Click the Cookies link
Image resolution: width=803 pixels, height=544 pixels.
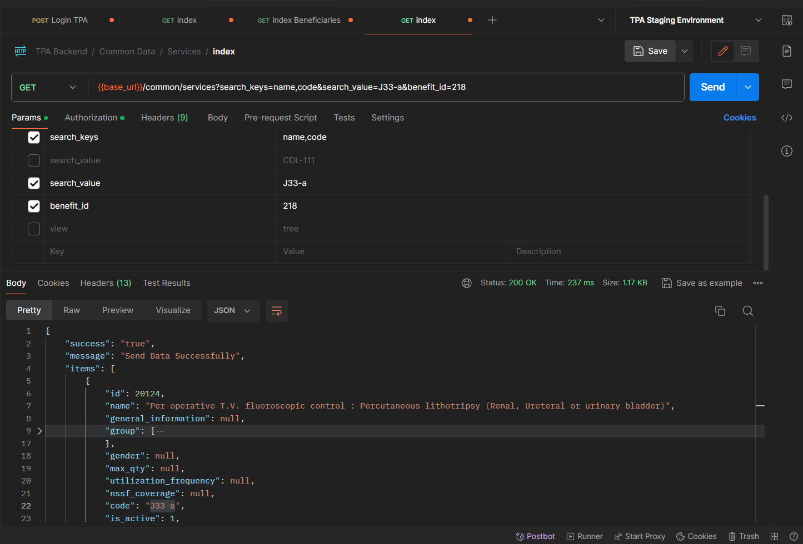pyautogui.click(x=739, y=118)
